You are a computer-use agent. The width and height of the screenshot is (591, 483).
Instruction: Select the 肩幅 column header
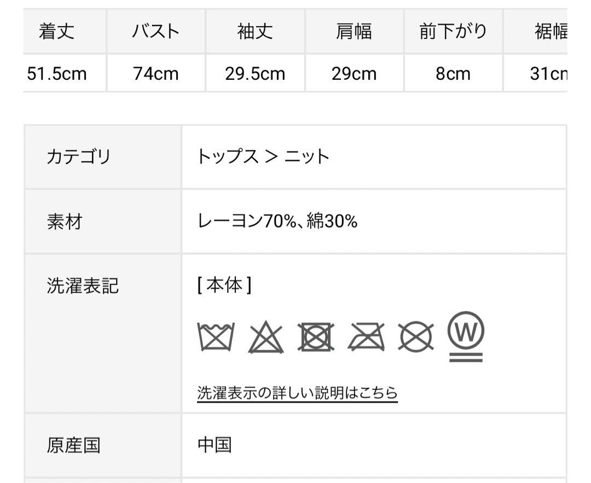click(x=354, y=31)
